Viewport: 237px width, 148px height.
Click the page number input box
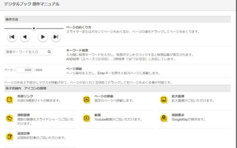pyautogui.click(x=24, y=70)
